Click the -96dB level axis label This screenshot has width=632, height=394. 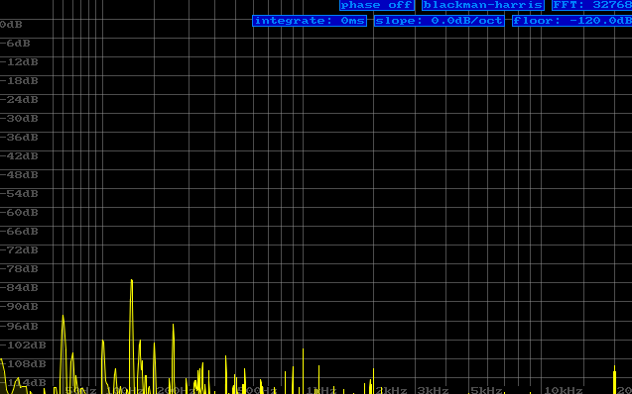(19, 326)
